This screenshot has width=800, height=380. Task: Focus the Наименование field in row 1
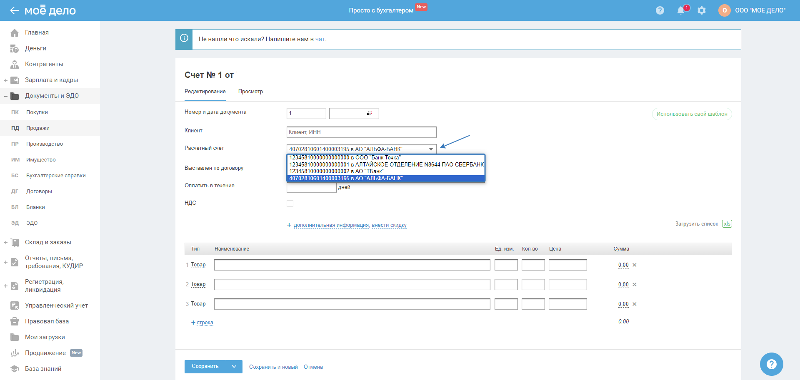(x=352, y=265)
